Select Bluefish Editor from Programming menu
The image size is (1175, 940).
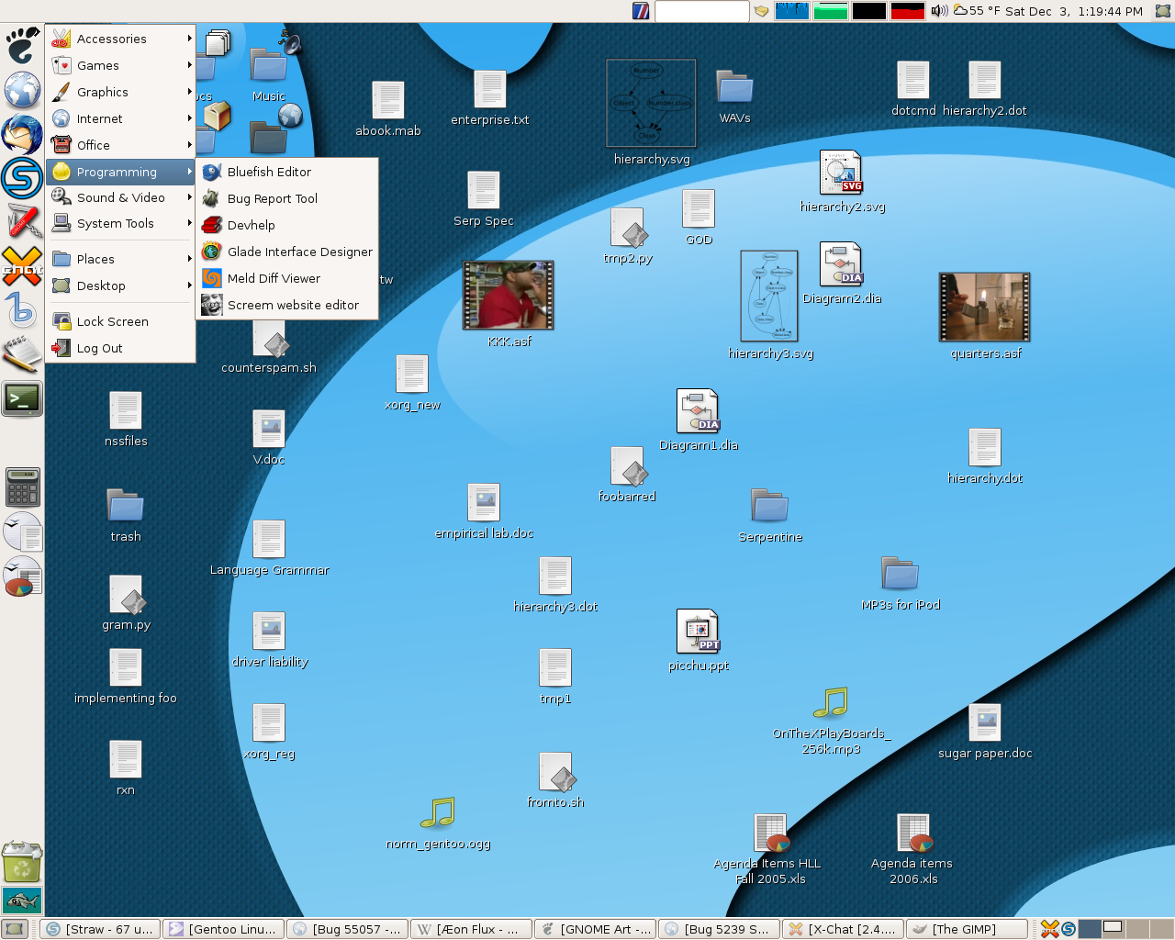click(x=269, y=172)
